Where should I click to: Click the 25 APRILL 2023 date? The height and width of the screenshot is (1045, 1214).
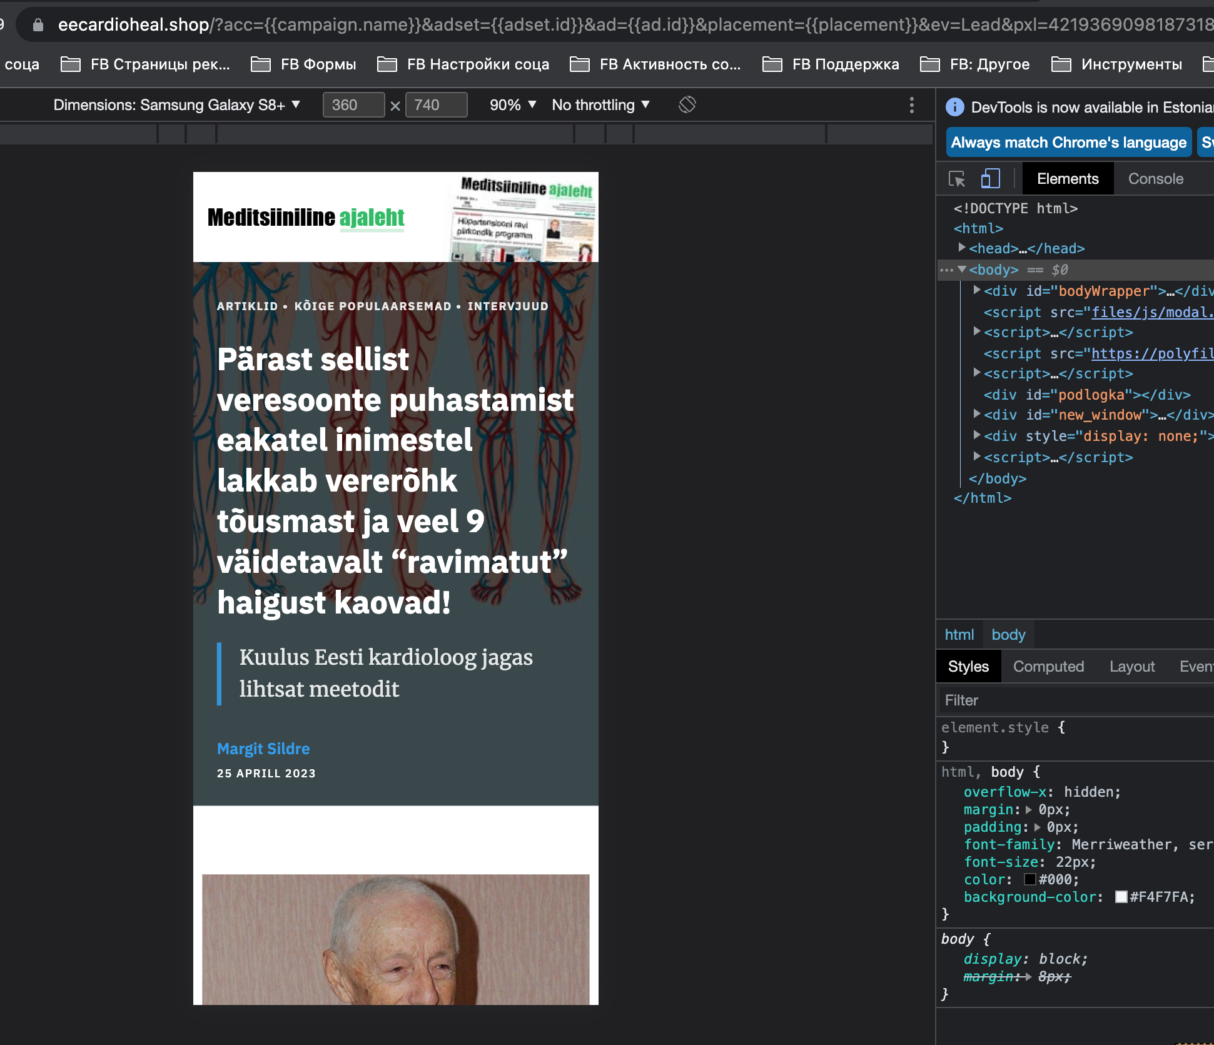coord(266,774)
